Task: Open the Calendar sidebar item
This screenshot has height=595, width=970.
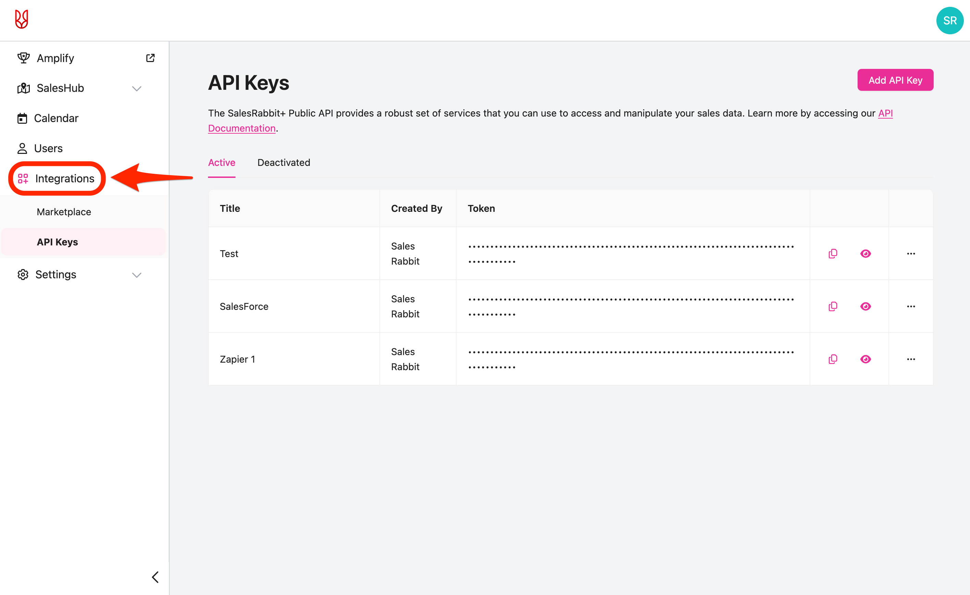Action: [56, 118]
